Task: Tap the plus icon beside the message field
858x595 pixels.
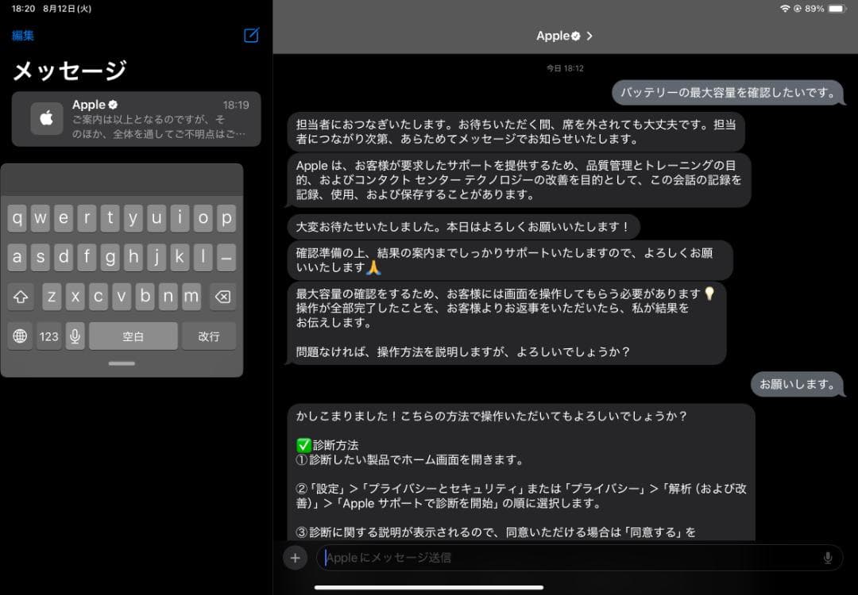Action: [x=295, y=558]
